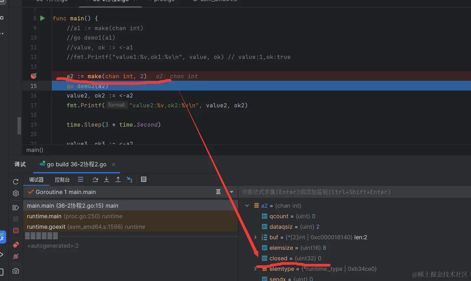Viewport: 471px width, 281px height.
Task: Open debugger settings gear icon
Action: coord(16,193)
